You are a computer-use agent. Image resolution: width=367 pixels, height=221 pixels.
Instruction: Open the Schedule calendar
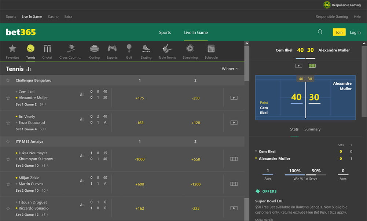211,52
